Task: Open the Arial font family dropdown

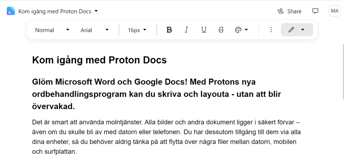Action: coord(95,30)
